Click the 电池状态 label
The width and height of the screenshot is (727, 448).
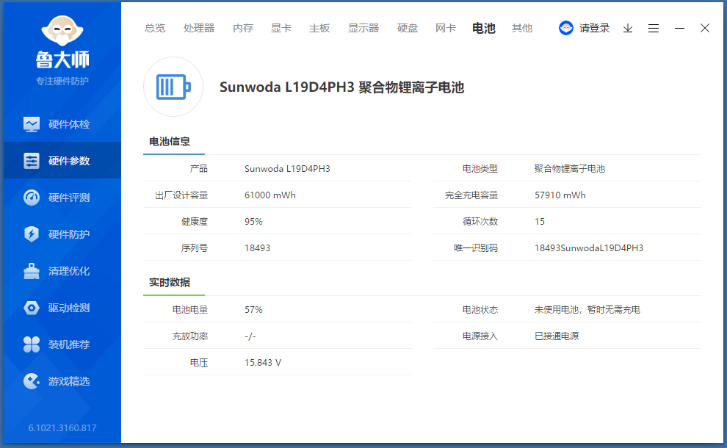[x=480, y=309]
